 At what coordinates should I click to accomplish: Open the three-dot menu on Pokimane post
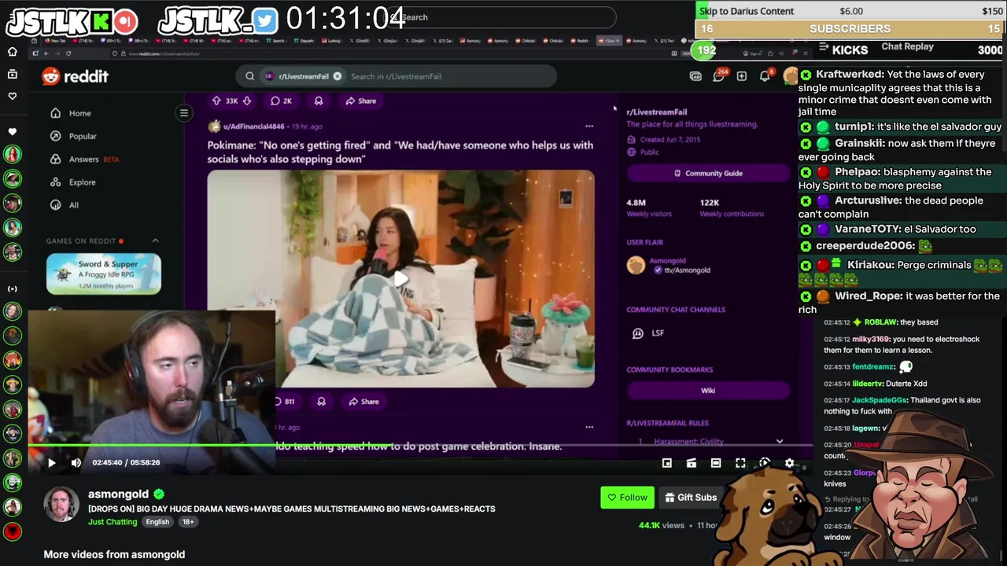click(589, 126)
